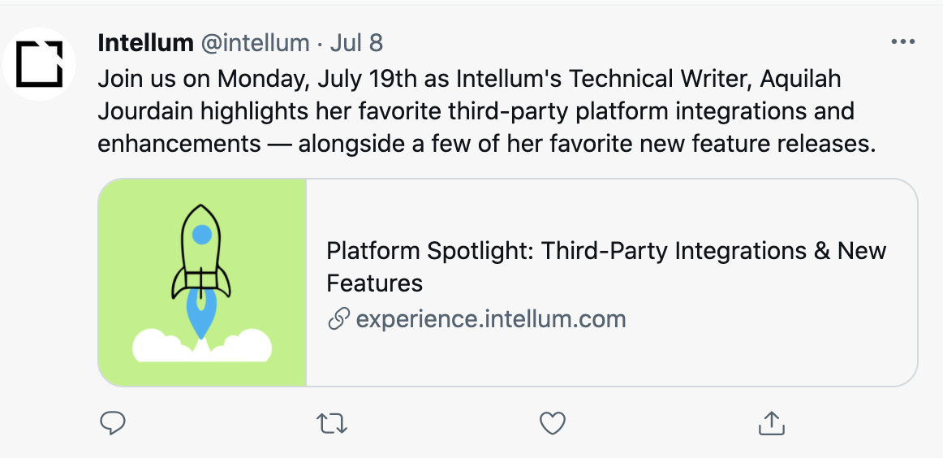Open the share tweet menu icon
The height and width of the screenshot is (458, 943).
pos(771,423)
